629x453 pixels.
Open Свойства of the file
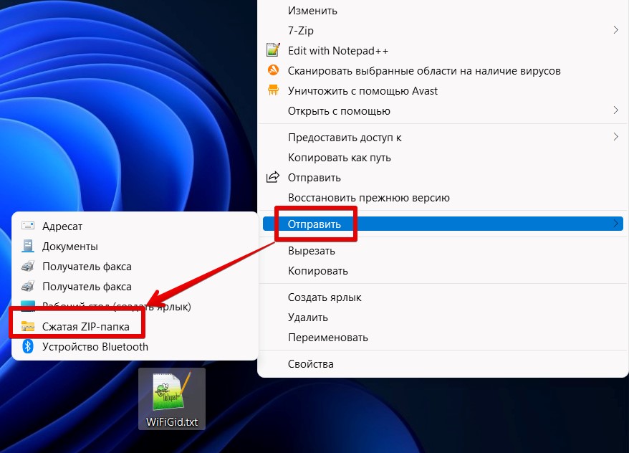[x=443, y=364]
